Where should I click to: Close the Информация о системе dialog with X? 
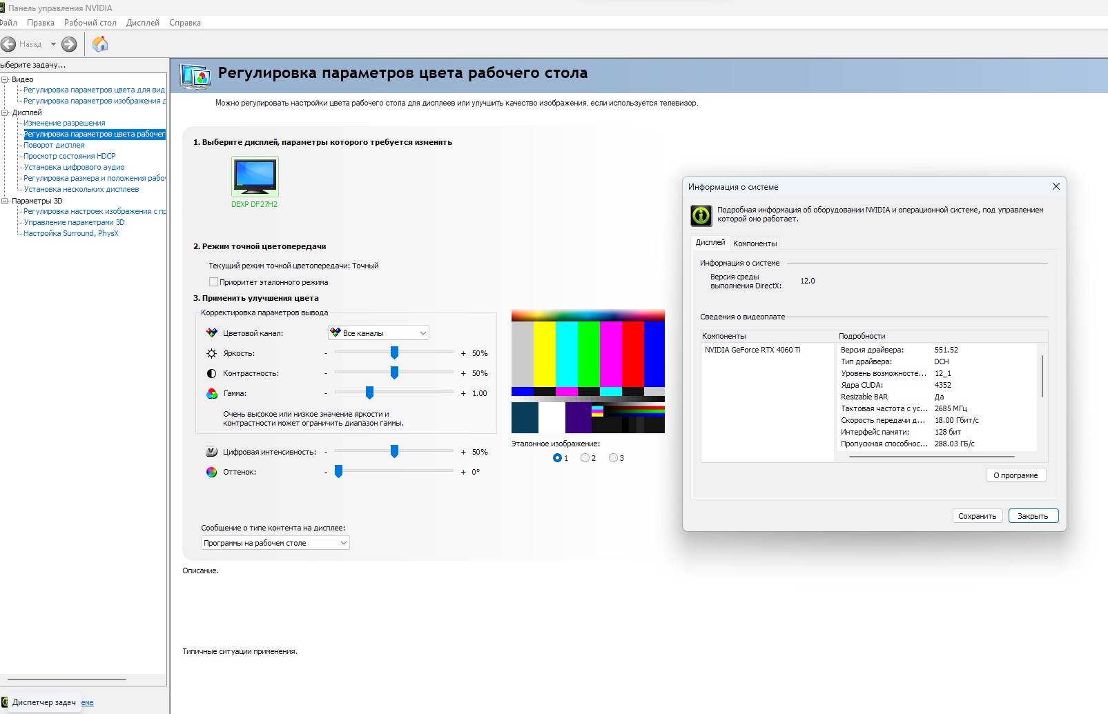pyautogui.click(x=1056, y=186)
